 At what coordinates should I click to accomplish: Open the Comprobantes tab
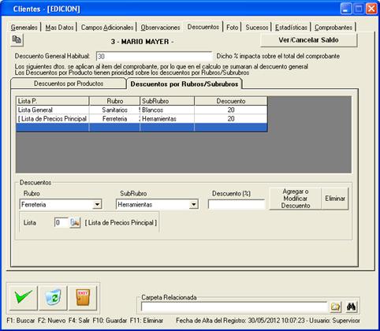click(x=333, y=28)
